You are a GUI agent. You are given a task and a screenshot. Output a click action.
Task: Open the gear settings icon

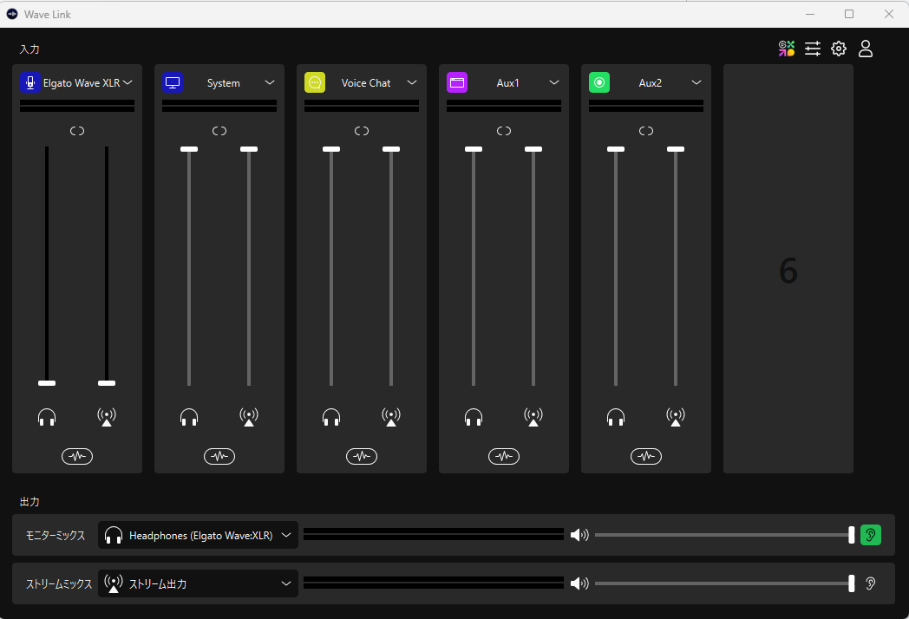coord(839,49)
